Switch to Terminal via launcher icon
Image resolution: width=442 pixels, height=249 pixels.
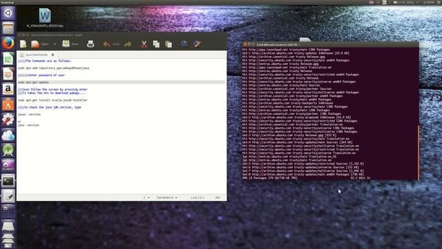click(8, 181)
